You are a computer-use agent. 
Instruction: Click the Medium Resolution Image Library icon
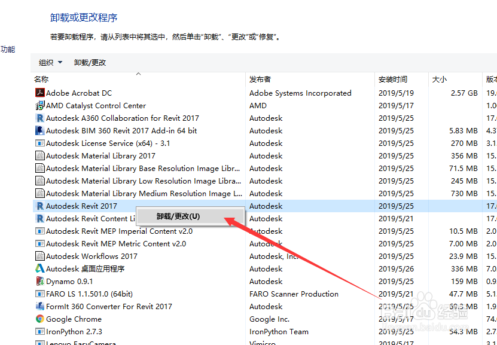coord(39,194)
